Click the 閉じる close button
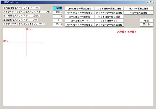This screenshot has width=156, height=109. point(147,25)
